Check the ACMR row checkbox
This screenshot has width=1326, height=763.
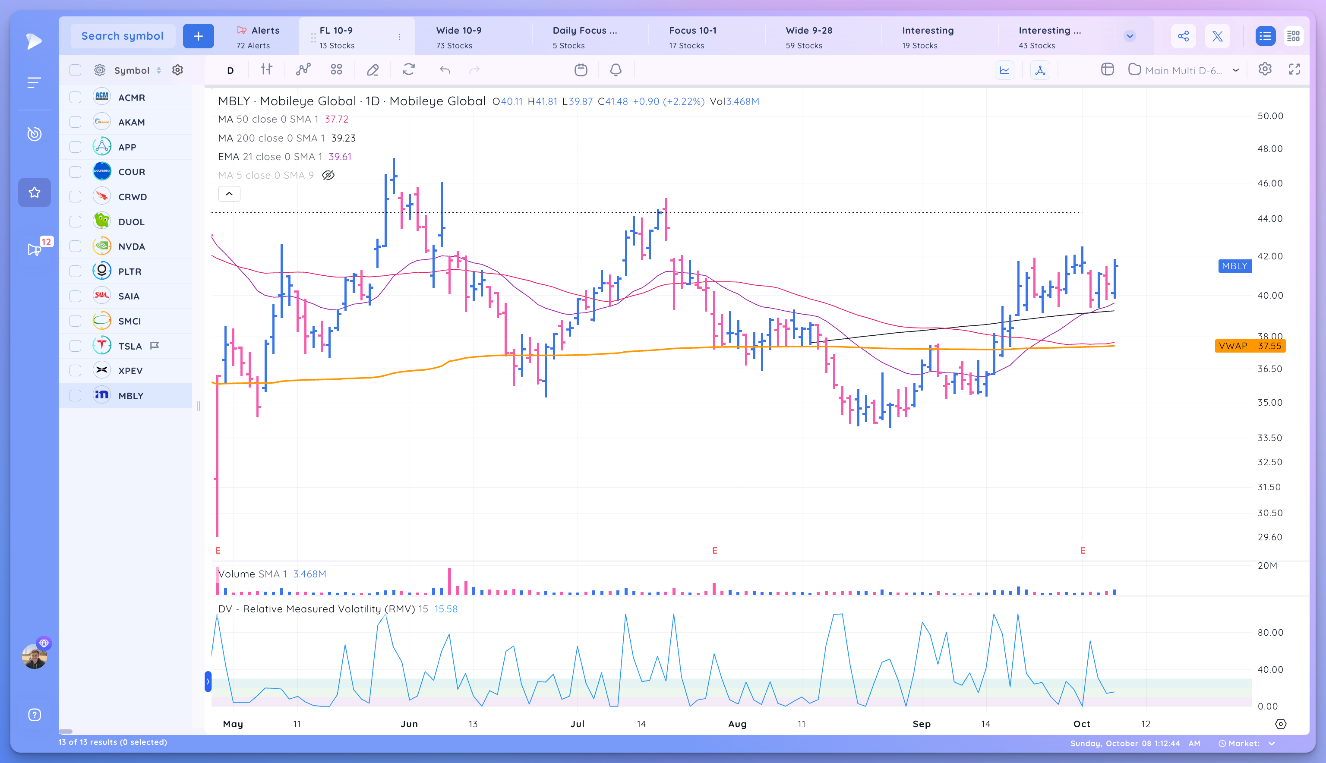click(76, 98)
